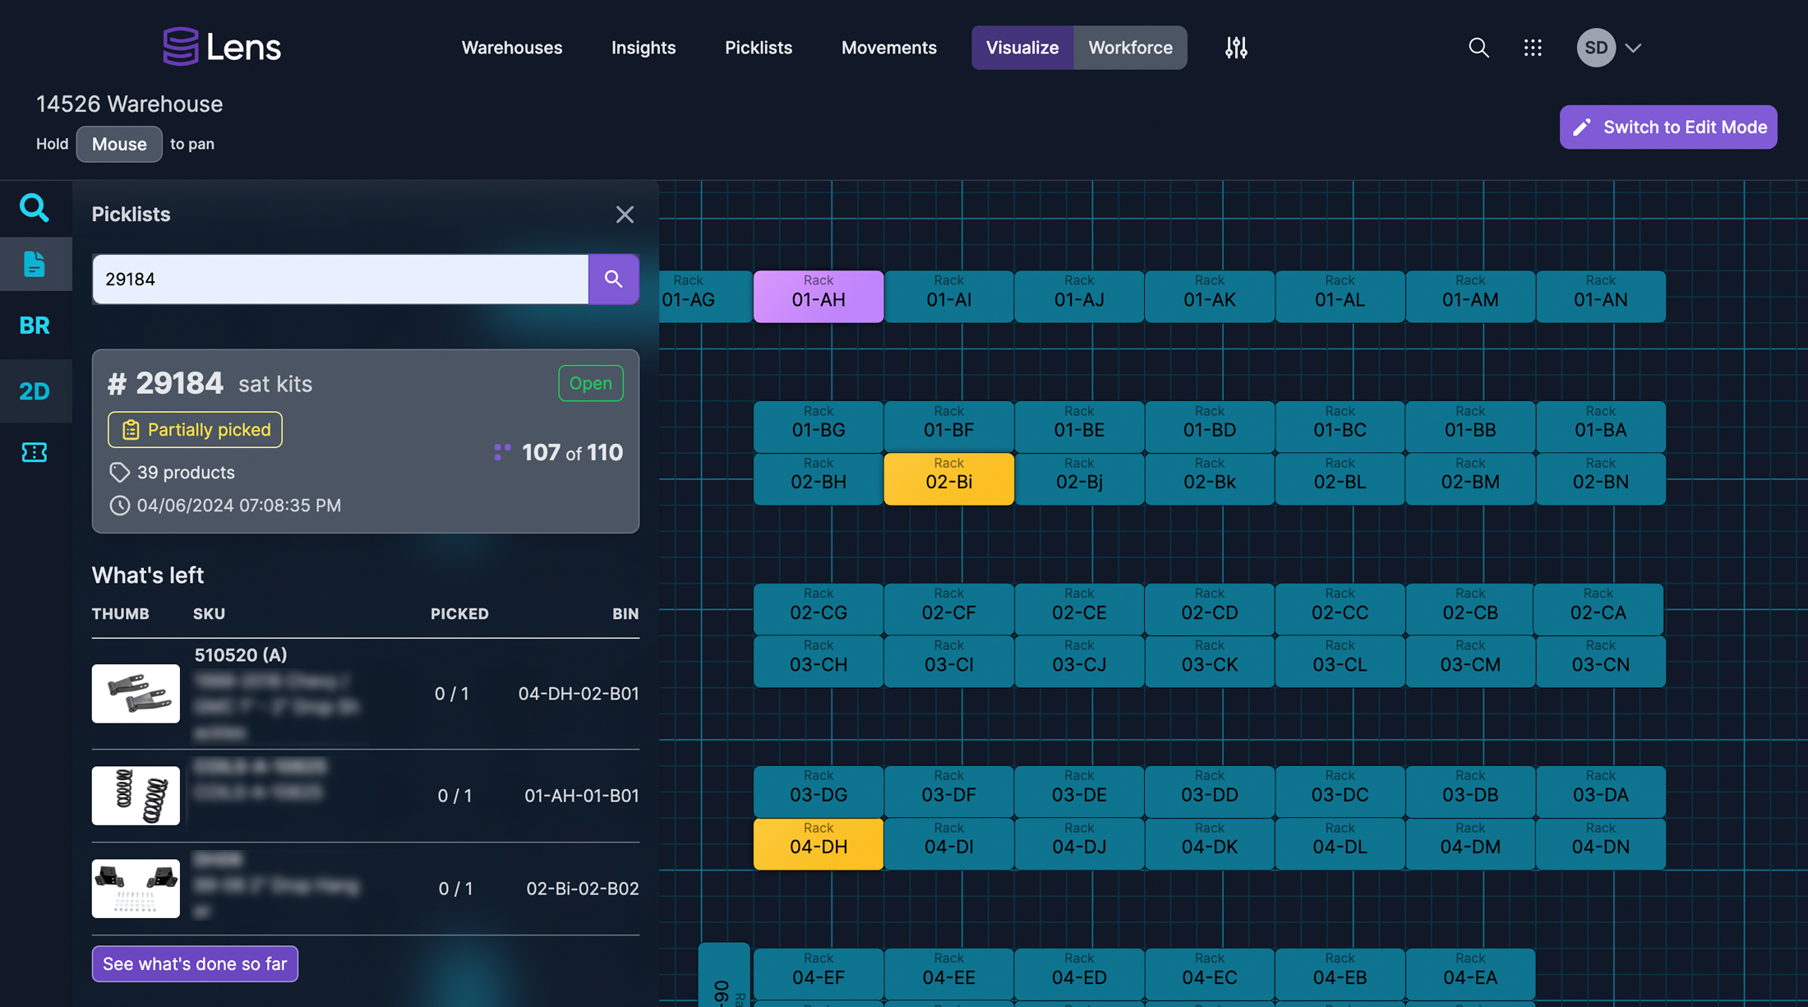Go to the Movements section
The height and width of the screenshot is (1007, 1808).
coord(888,47)
